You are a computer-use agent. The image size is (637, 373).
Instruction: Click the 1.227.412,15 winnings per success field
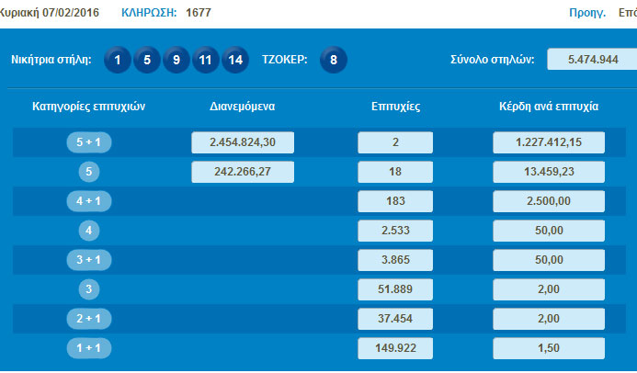click(548, 142)
